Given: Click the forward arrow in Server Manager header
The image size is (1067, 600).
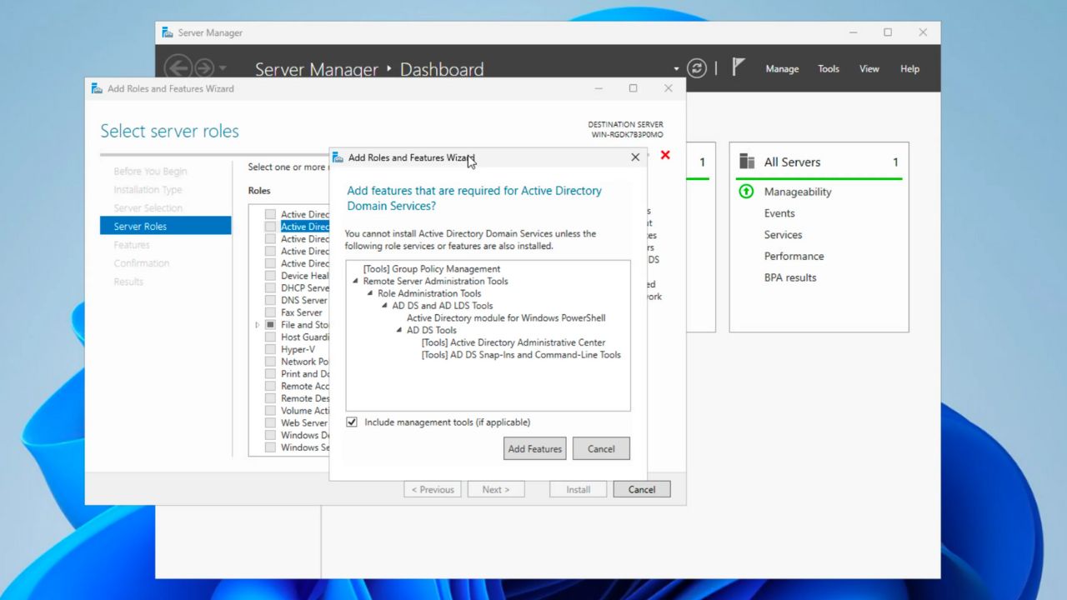Looking at the screenshot, I should tap(204, 68).
